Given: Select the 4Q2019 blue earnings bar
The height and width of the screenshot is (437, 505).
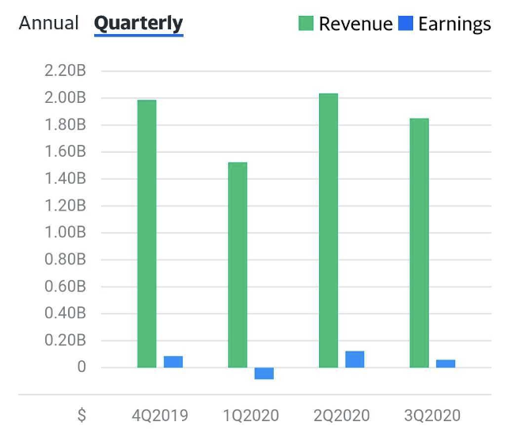Looking at the screenshot, I should [x=173, y=362].
